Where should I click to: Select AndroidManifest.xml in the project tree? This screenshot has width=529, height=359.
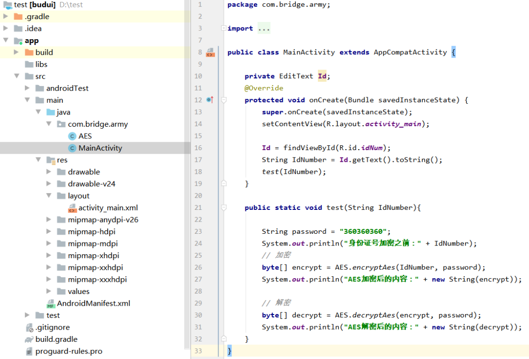(x=94, y=303)
